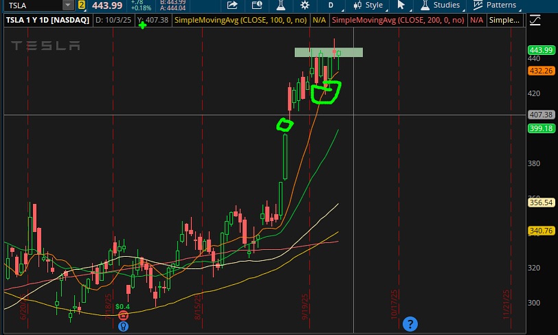Click the blue question mark icon on chart
Screen dimensions: 558x335
(x=410, y=323)
